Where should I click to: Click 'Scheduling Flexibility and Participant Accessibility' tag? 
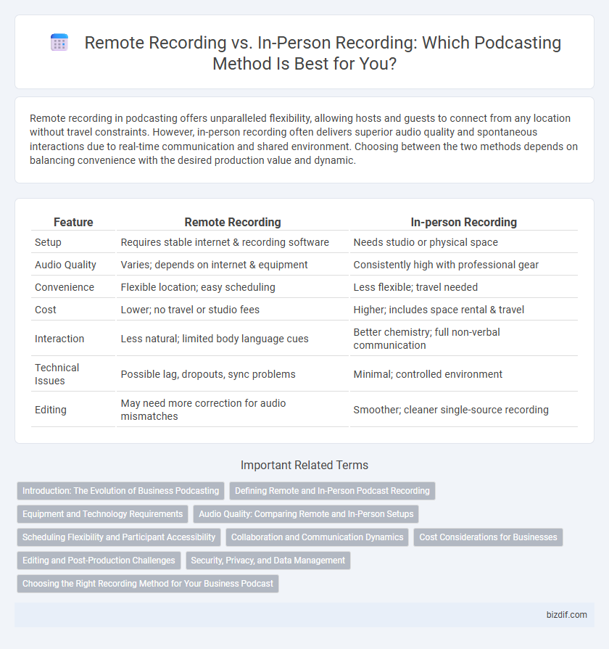(x=119, y=537)
